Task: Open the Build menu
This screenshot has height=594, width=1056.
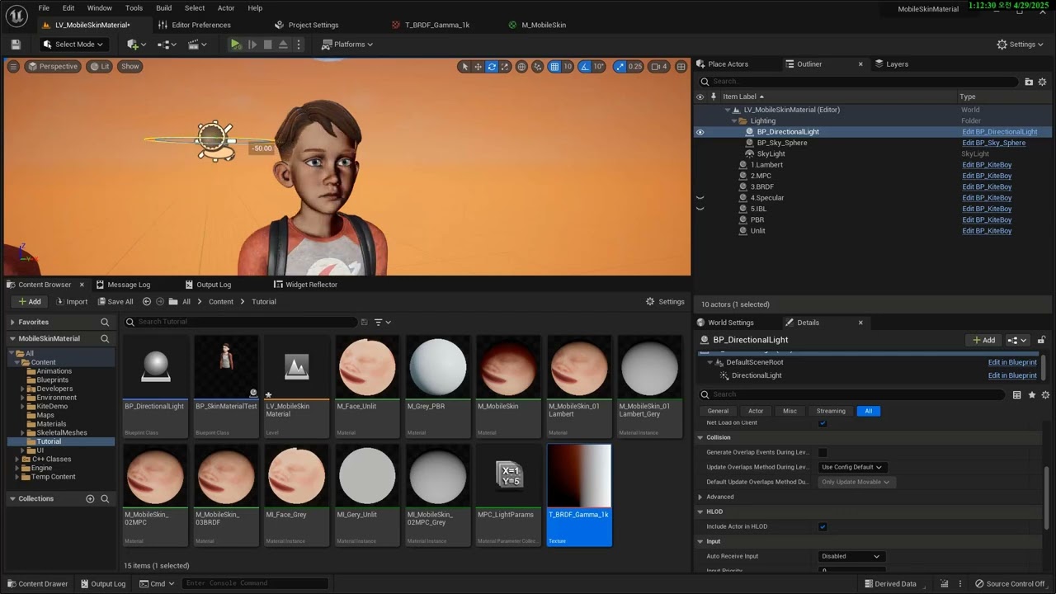Action: (163, 8)
